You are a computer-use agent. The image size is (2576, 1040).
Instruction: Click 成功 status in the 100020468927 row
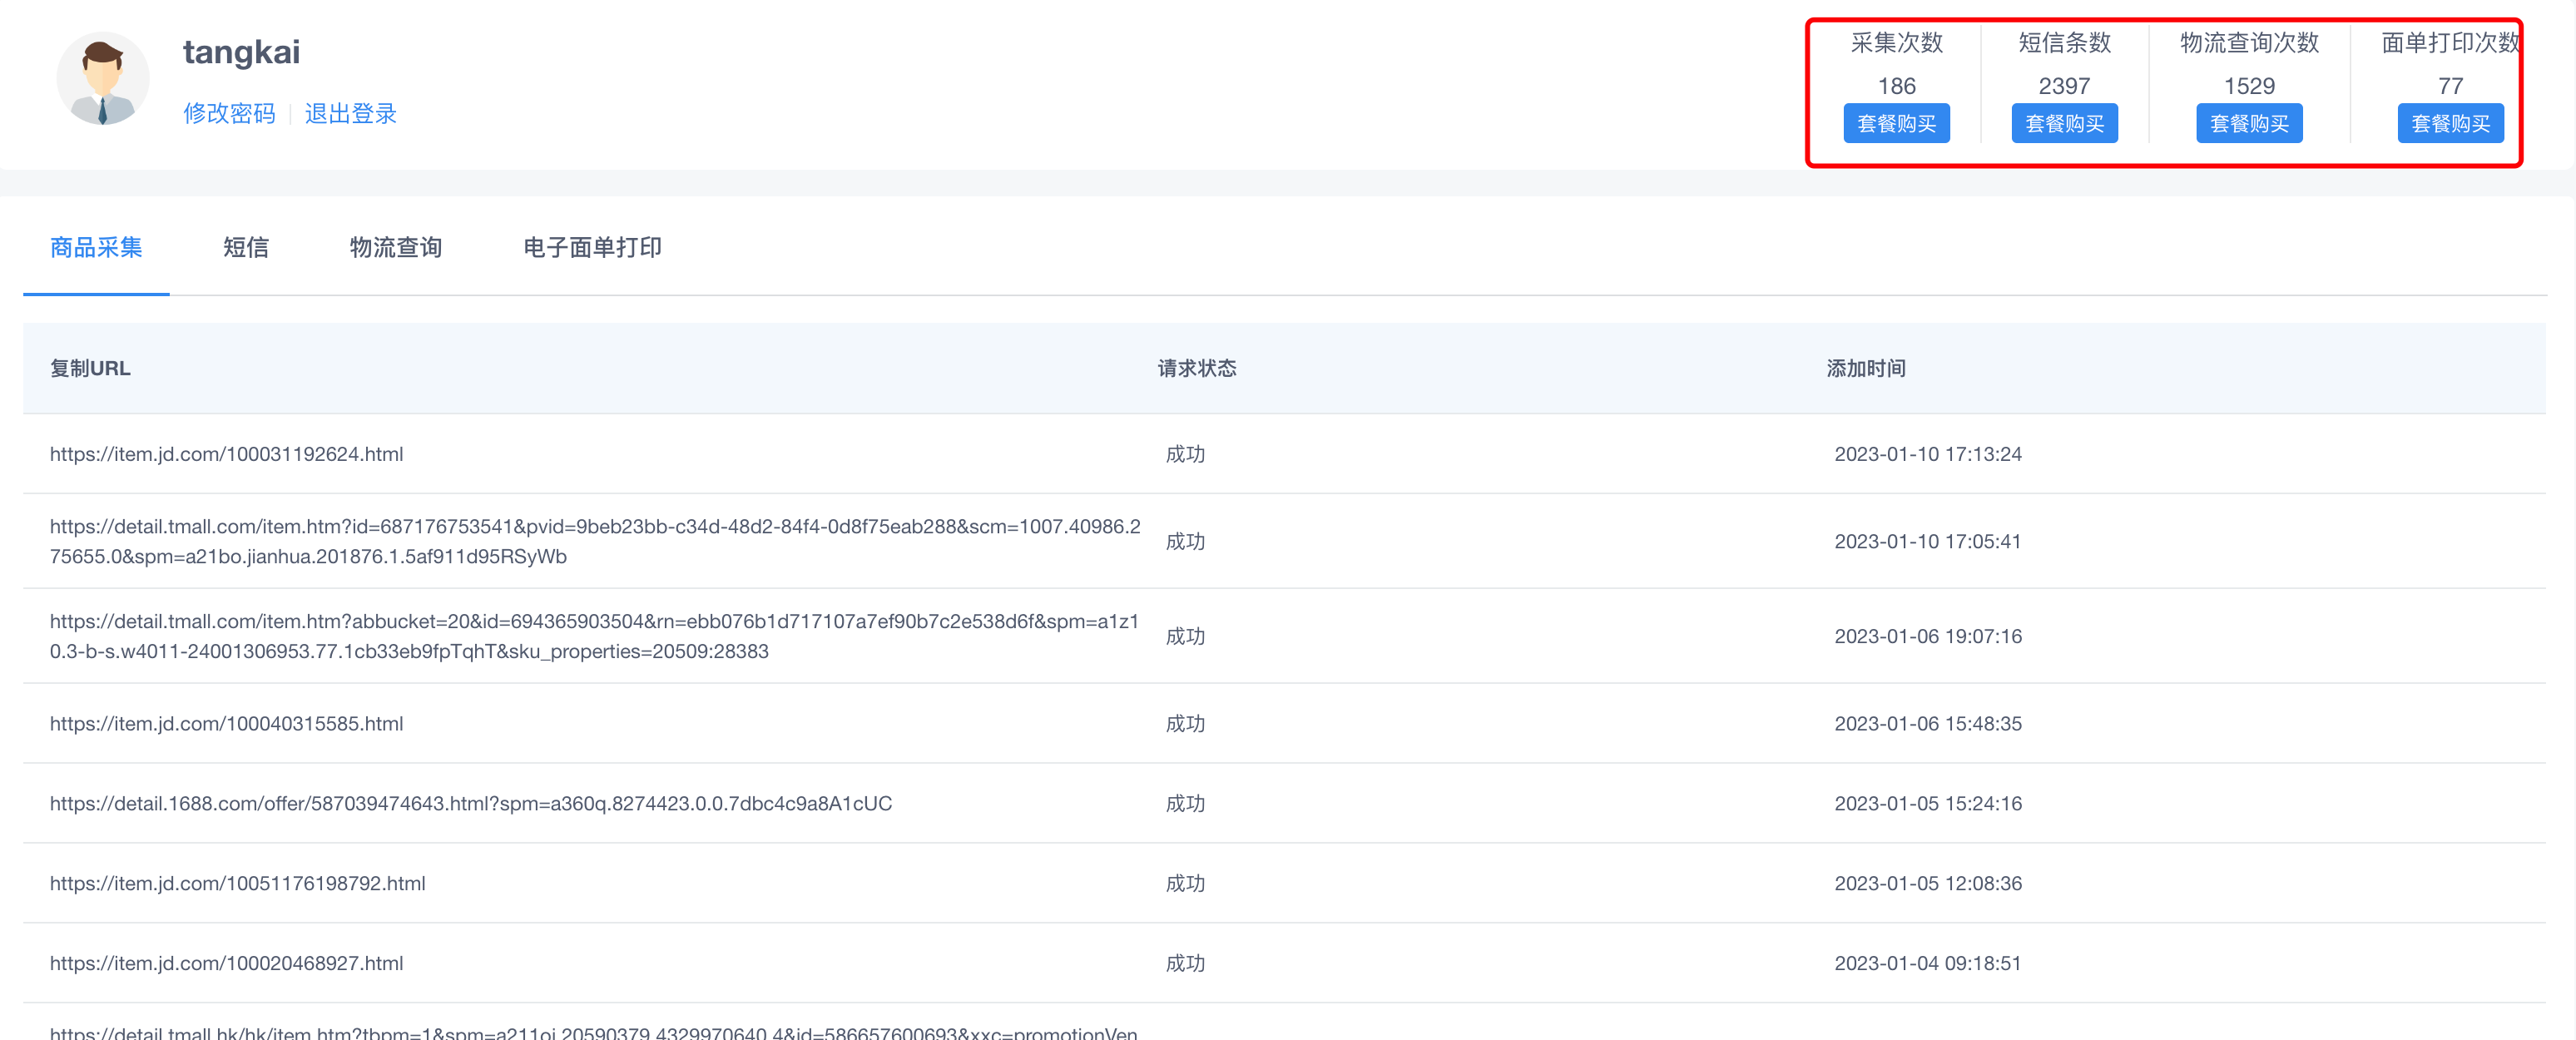pos(1185,963)
